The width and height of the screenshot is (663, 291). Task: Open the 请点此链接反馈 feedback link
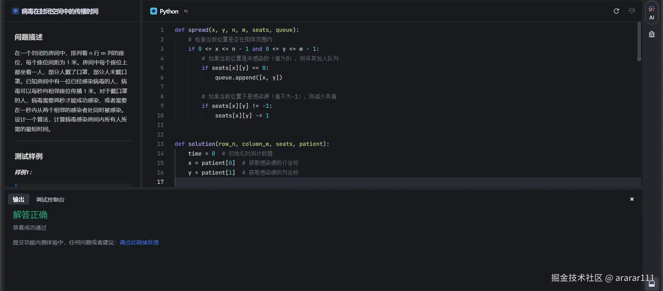[139, 242]
